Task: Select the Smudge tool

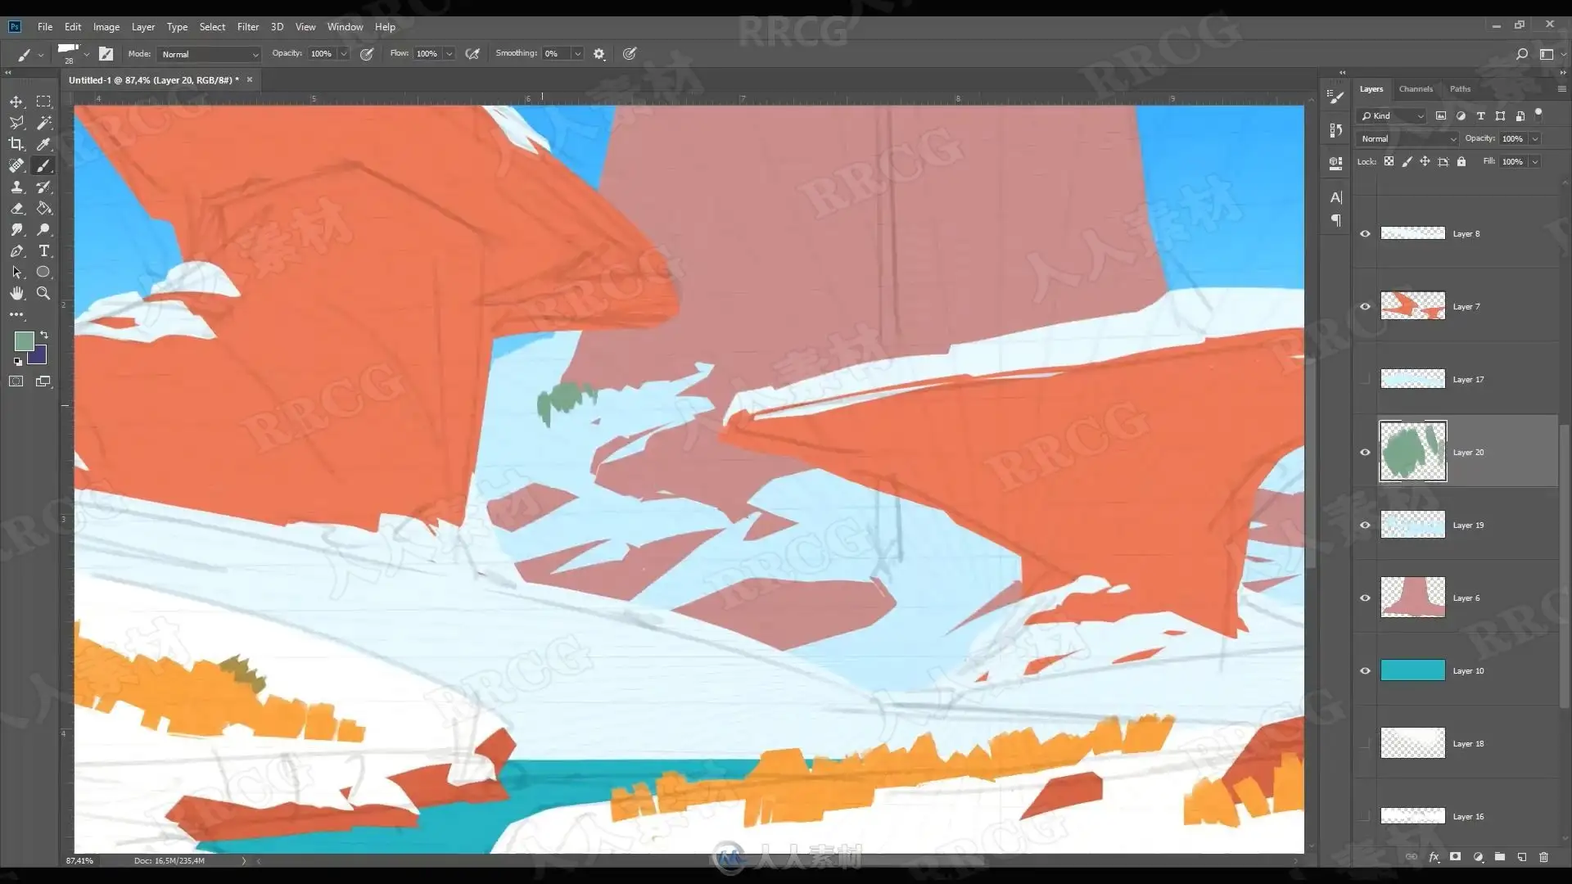Action: point(16,229)
